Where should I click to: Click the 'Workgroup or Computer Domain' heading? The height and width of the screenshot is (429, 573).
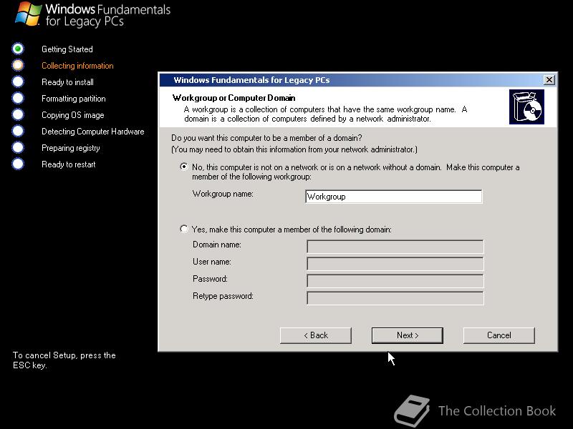pyautogui.click(x=234, y=98)
